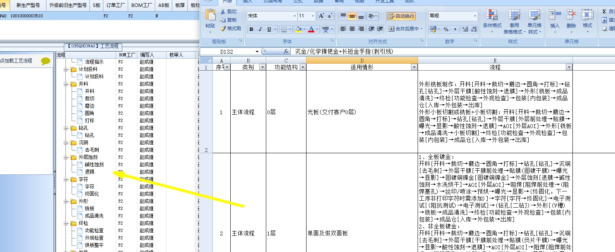Screen dimensions: 615x252
Task: Open the font color dropdown arrow
Action: coord(317,29)
